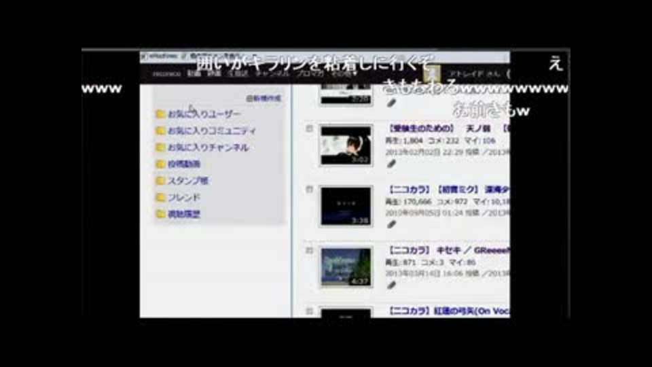Image resolution: width=652 pixels, height=367 pixels.
Task: Open the スタンプ帳 link
Action: 188,181
